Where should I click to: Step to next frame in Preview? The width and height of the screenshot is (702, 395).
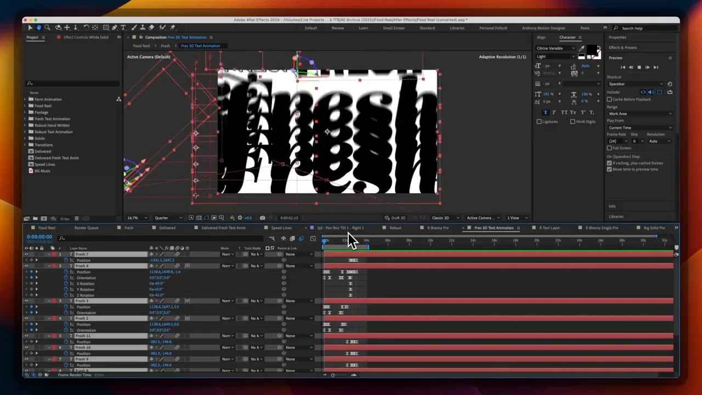[648, 67]
